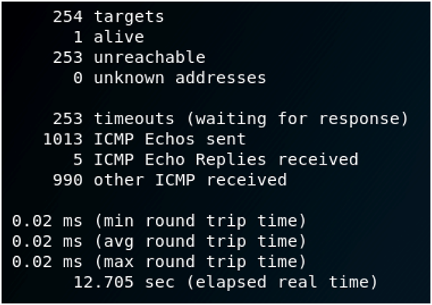The width and height of the screenshot is (432, 305).
Task: Click the words 'waiting for response'
Action: click(298, 120)
